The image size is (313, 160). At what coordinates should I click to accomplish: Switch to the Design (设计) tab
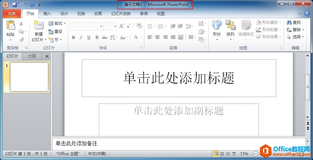point(64,14)
